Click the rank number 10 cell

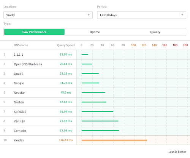click(5, 140)
